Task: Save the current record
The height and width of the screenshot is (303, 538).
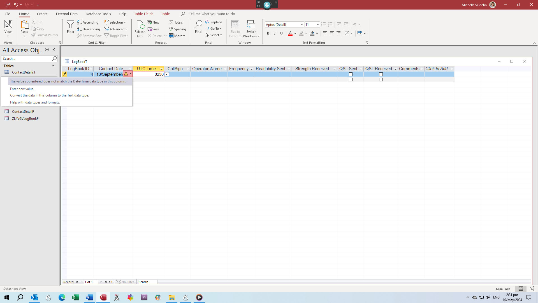Action: tap(154, 29)
